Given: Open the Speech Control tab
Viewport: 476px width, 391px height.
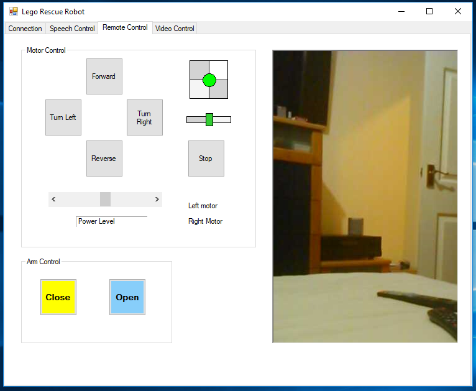Looking at the screenshot, I should click(x=72, y=29).
